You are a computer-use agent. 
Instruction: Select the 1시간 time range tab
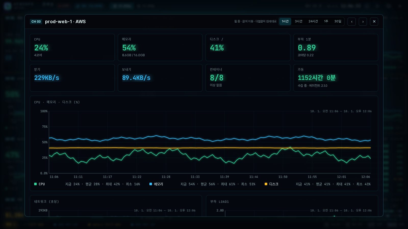pyautogui.click(x=285, y=21)
